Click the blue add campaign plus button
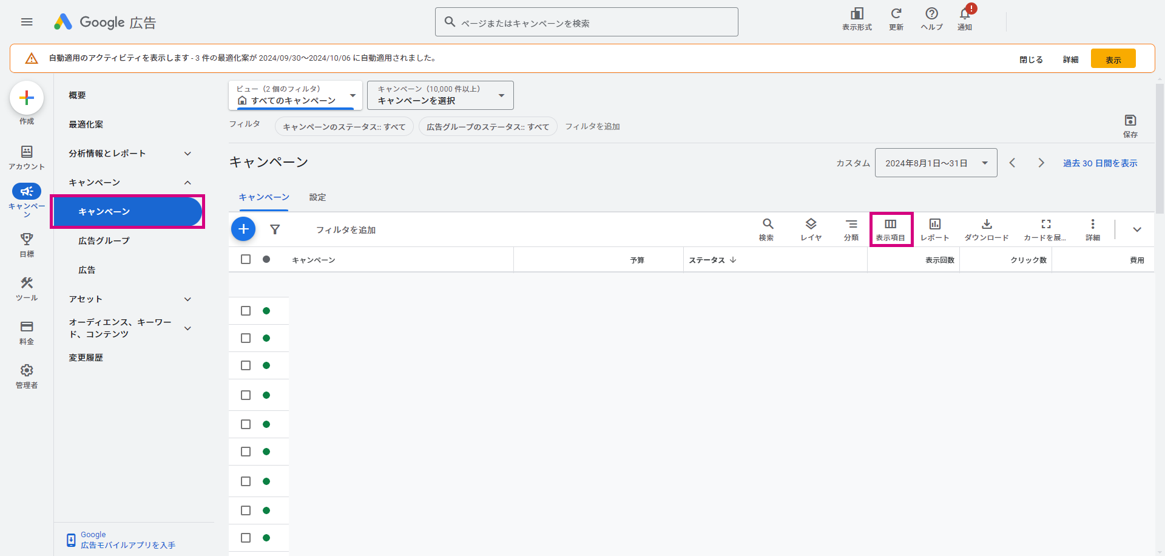Screen dimensions: 1165x556 tap(243, 229)
